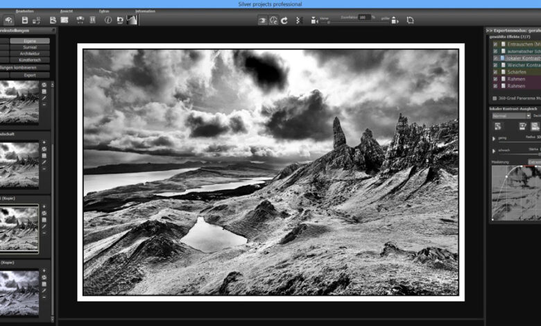Toggle the Entrauschen effect checkbox
Image resolution: width=541 pixels, height=326 pixels.
coord(495,44)
